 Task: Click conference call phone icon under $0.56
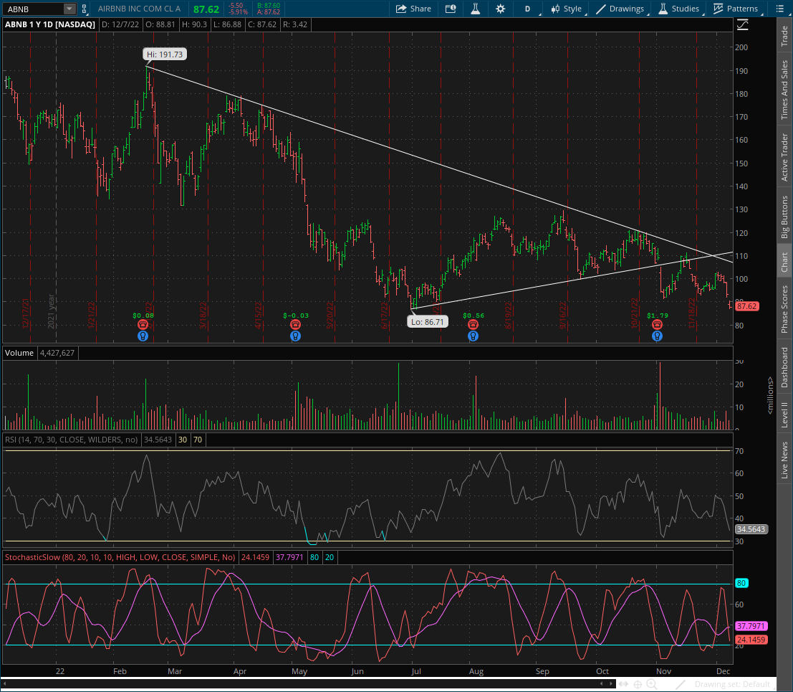pyautogui.click(x=473, y=324)
